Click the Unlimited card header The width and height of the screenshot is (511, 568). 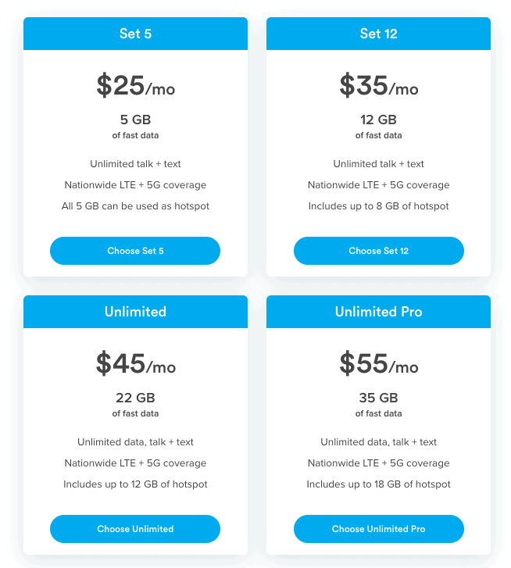pos(135,312)
